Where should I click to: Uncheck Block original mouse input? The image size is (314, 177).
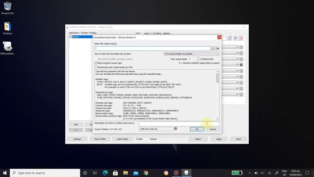96,63
